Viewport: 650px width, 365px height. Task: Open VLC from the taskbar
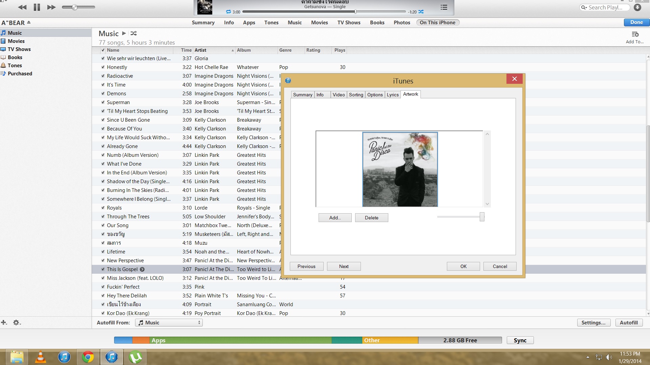(40, 357)
